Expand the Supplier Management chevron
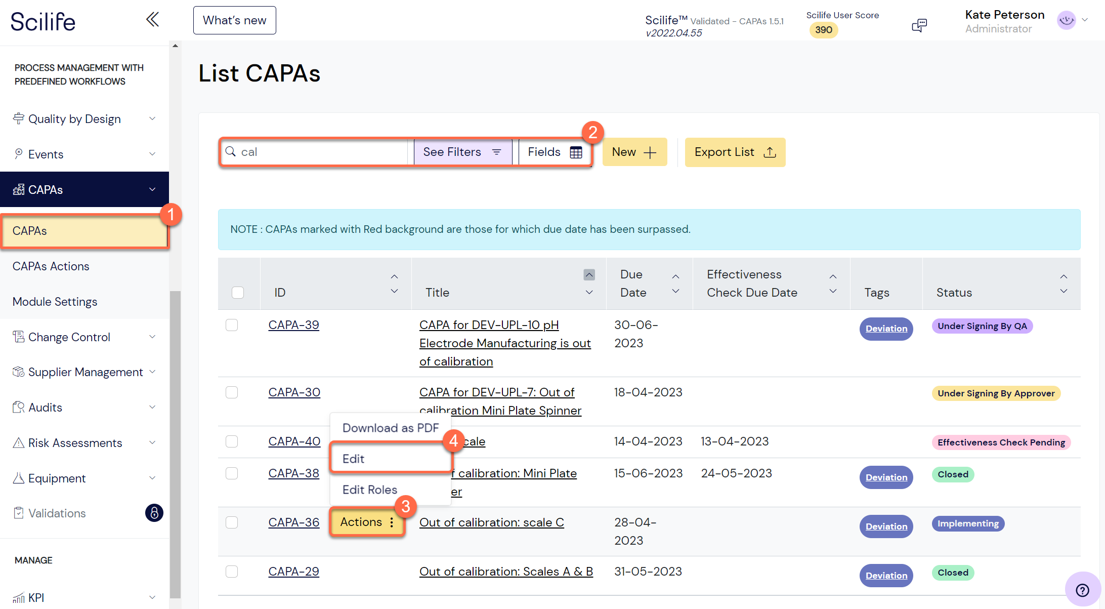 [152, 372]
